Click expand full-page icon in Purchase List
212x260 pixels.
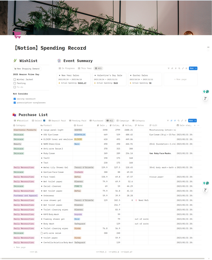point(182,121)
